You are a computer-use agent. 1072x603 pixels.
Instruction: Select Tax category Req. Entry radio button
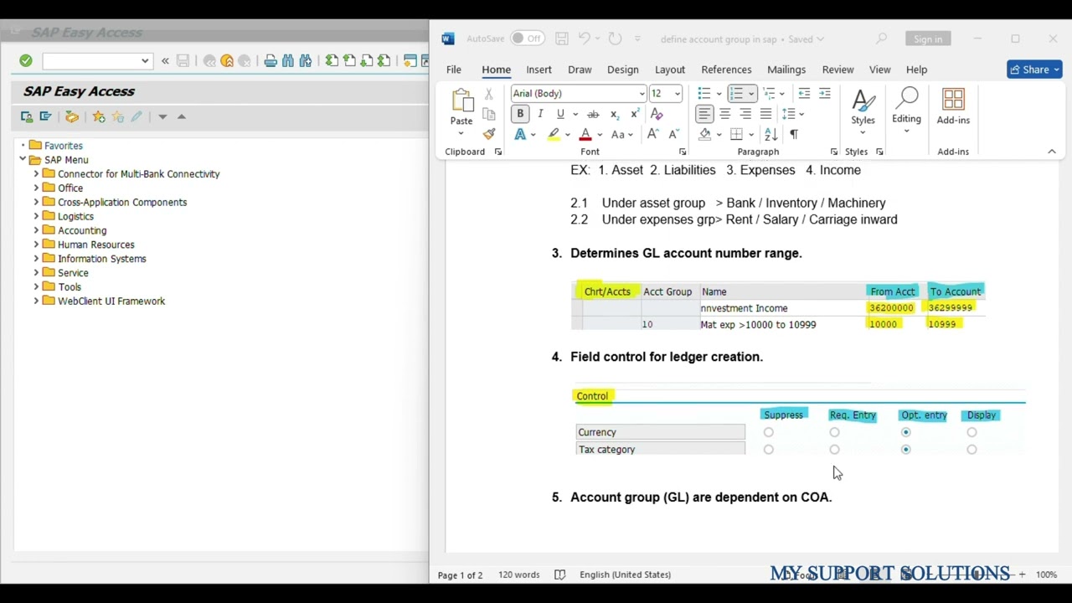[835, 450]
